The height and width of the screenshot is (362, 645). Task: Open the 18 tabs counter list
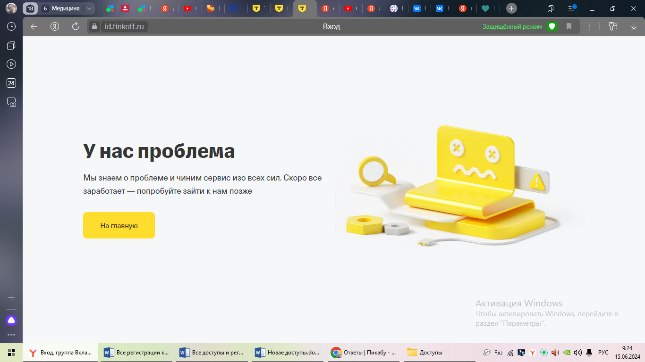30,8
